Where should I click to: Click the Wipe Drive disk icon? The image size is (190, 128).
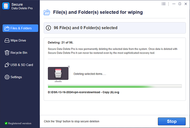point(7,41)
